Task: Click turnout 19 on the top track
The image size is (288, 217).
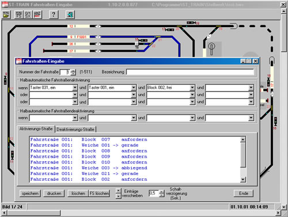Action: 218,26
